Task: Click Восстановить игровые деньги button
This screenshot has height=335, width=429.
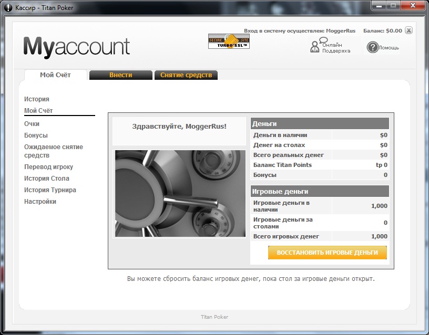Action: pyautogui.click(x=327, y=253)
